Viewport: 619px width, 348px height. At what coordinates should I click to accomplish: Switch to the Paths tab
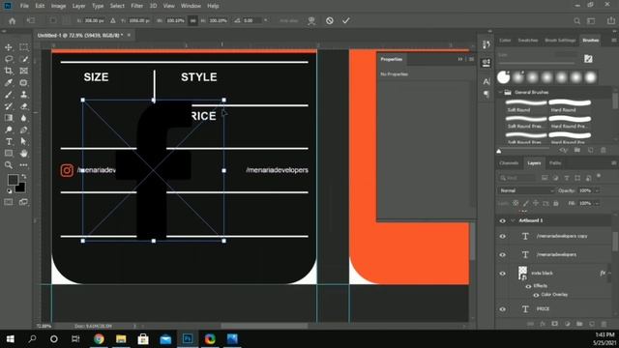(x=555, y=163)
